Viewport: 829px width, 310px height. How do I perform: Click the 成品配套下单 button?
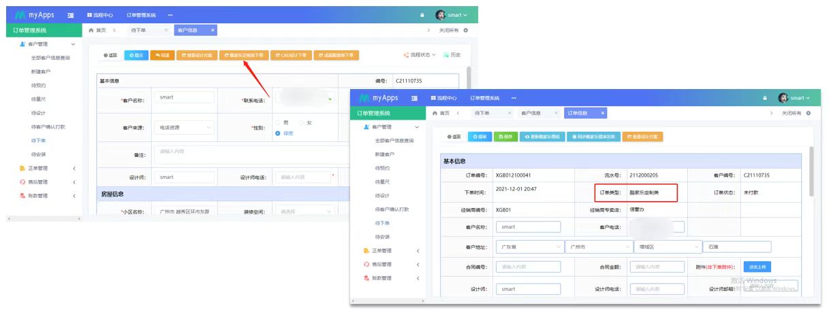click(x=336, y=56)
